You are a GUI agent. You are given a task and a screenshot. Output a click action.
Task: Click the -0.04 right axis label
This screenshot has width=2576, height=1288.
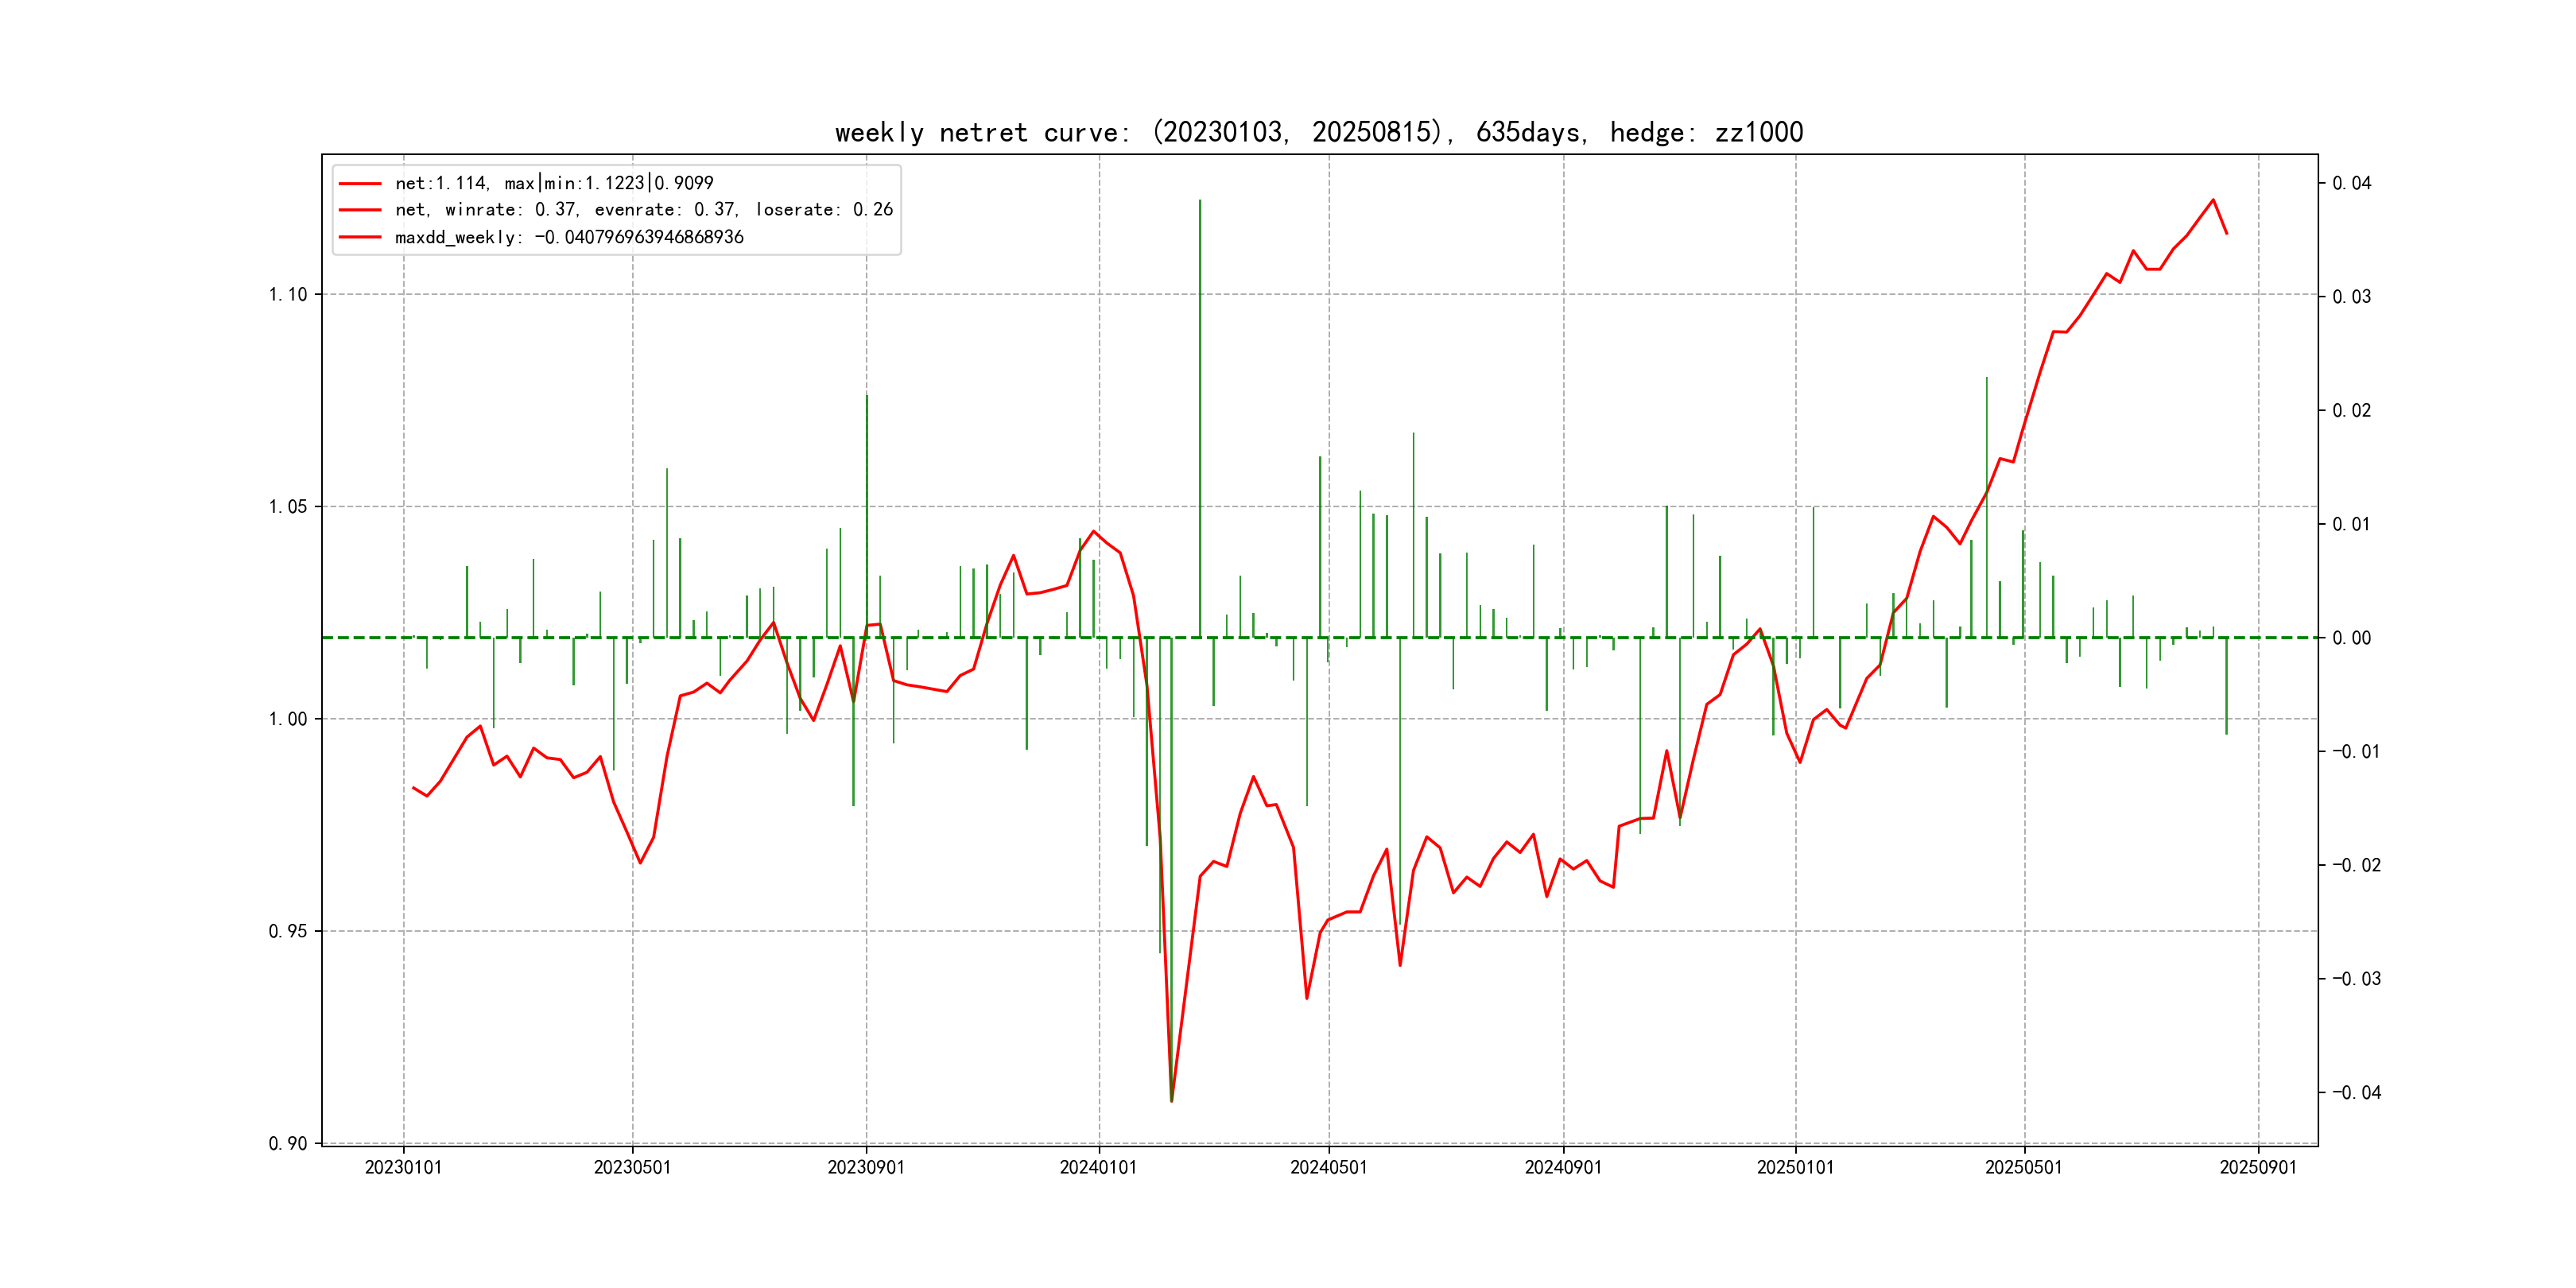[x=2356, y=1092]
